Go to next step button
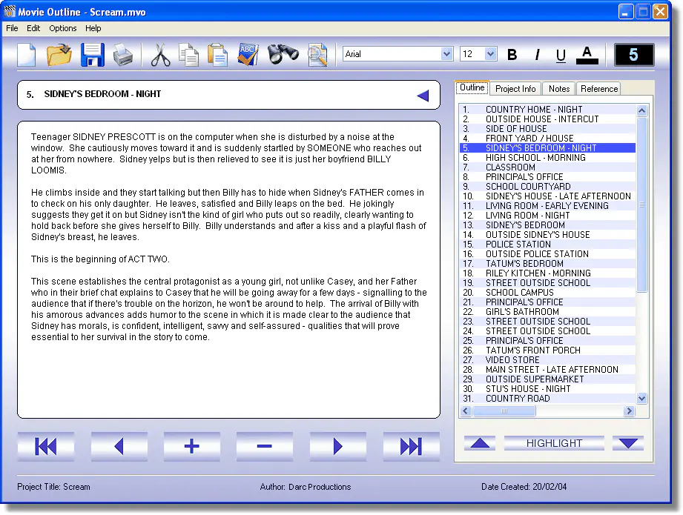683x515 pixels. point(337,446)
